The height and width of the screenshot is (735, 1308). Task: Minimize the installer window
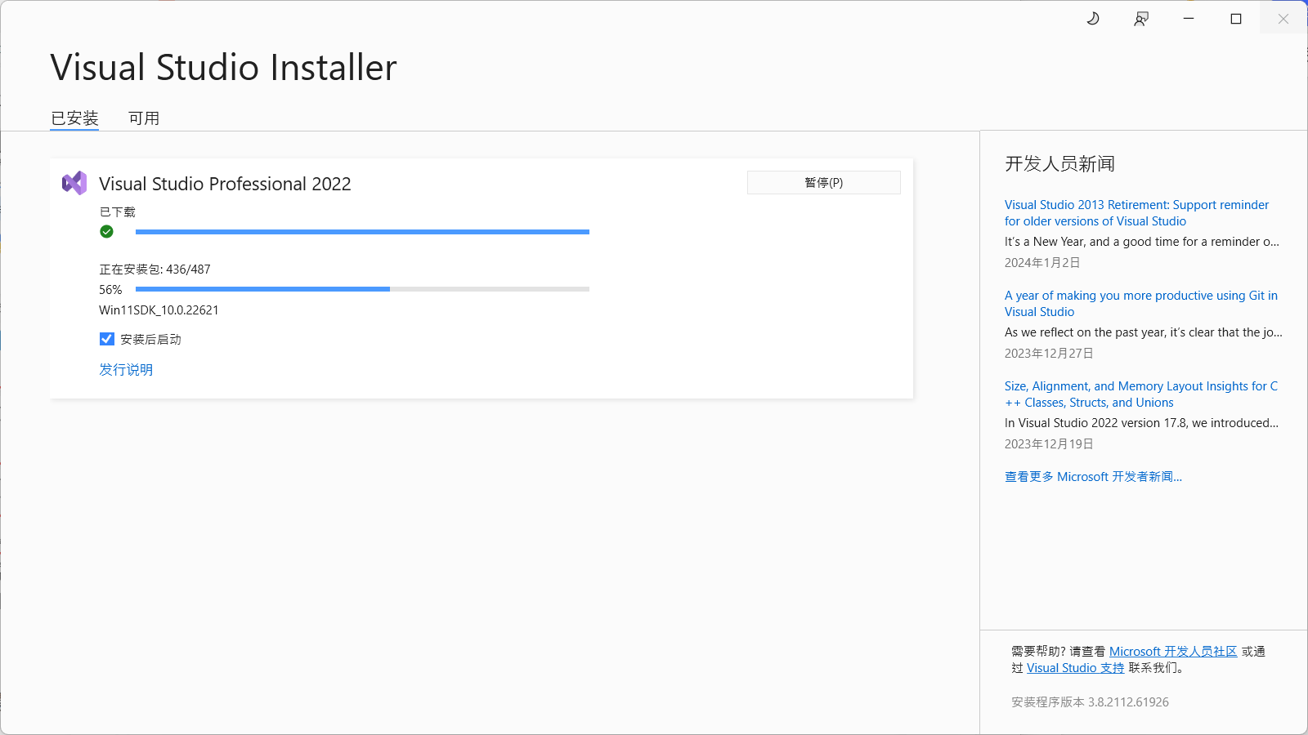coord(1189,19)
